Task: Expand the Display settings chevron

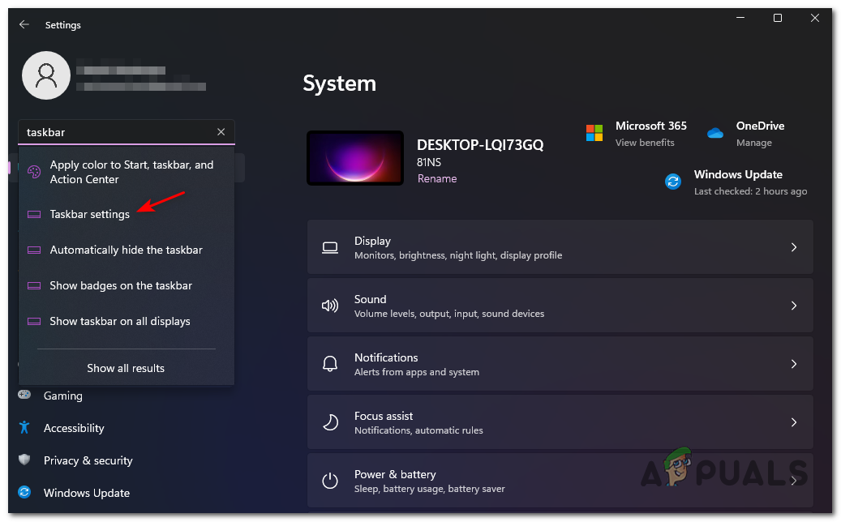Action: coord(794,247)
